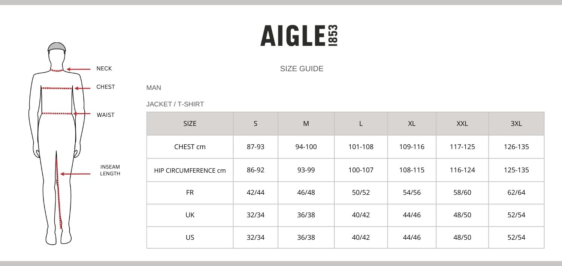The image size is (562, 266).
Task: Click the 94-100 chest value for M
Action: coord(306,147)
